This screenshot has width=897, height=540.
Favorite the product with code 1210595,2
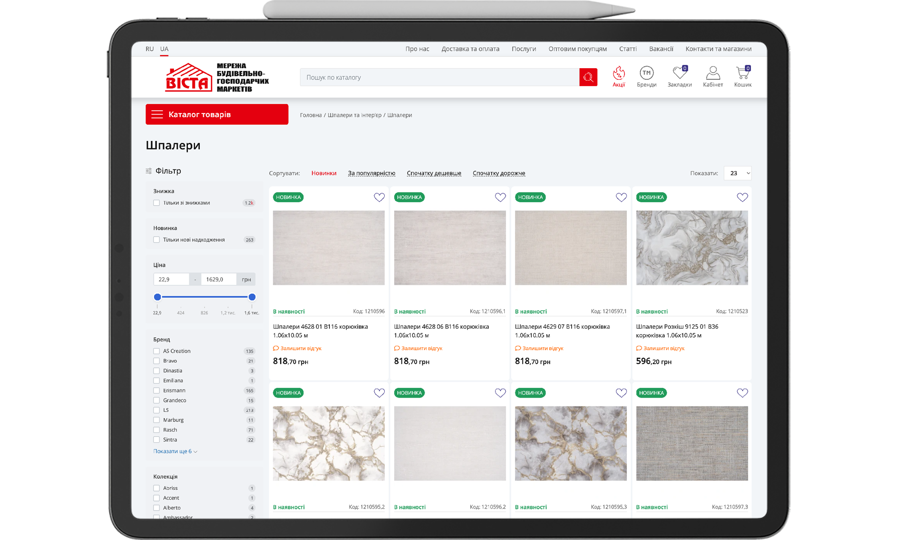(x=379, y=393)
